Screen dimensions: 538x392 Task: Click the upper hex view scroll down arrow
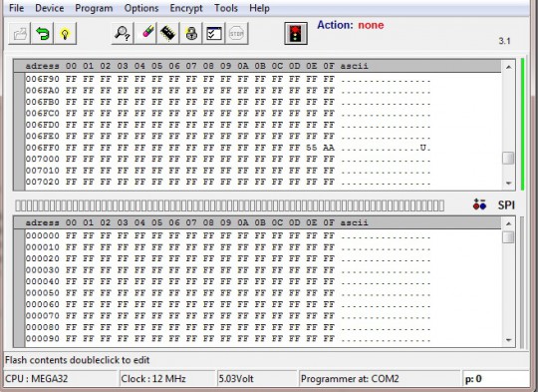point(508,184)
